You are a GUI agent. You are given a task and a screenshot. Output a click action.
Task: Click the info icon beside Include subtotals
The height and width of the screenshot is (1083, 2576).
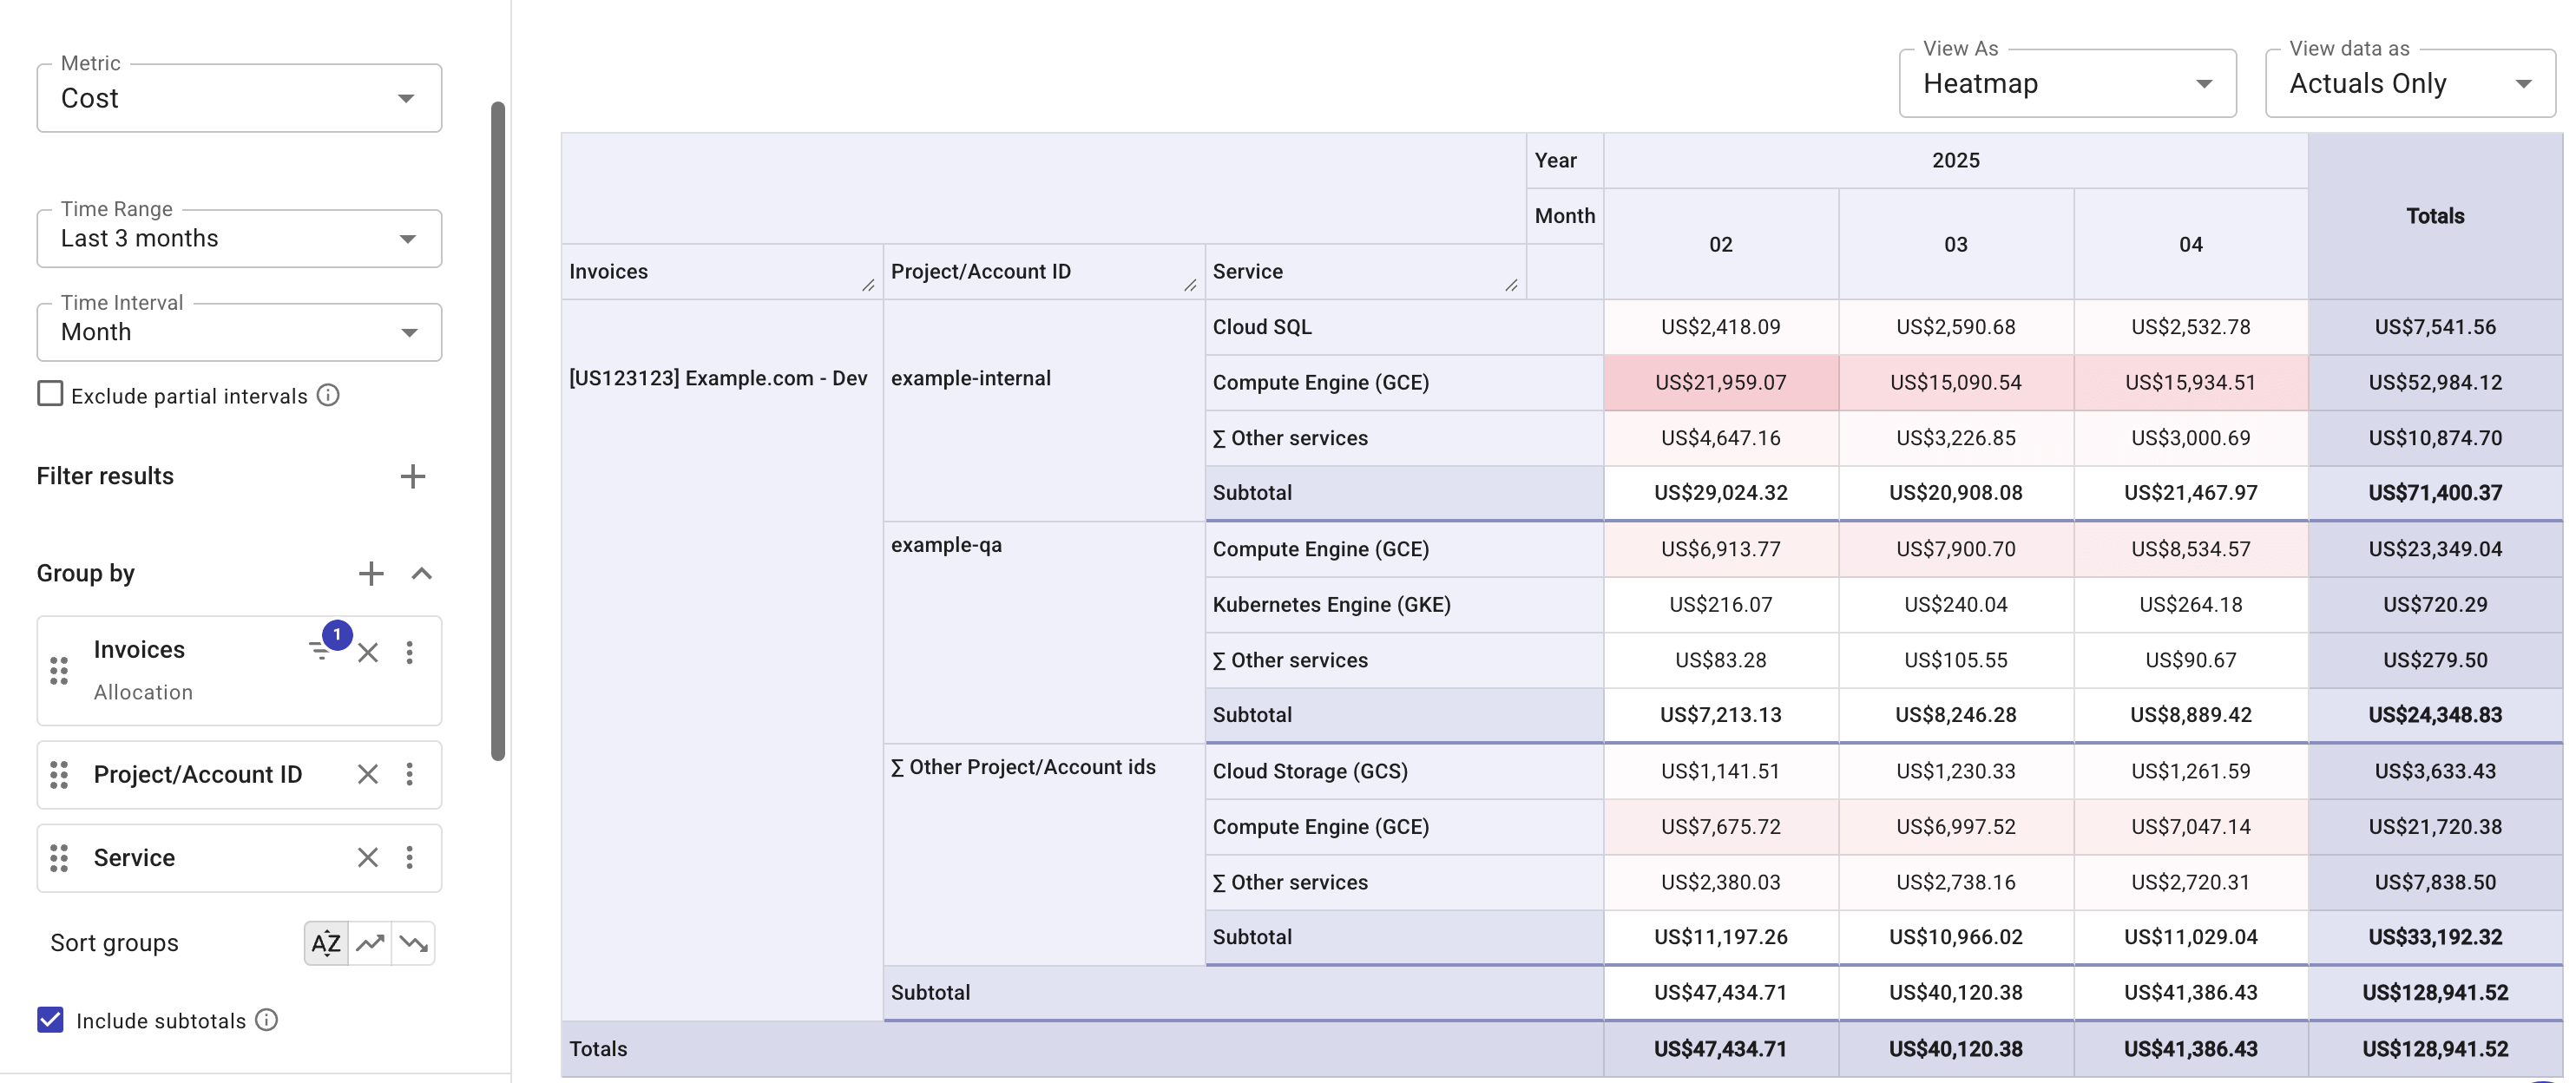(x=265, y=1020)
